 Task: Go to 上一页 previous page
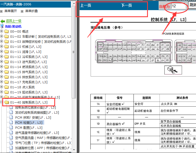pyautogui.click(x=85, y=5)
